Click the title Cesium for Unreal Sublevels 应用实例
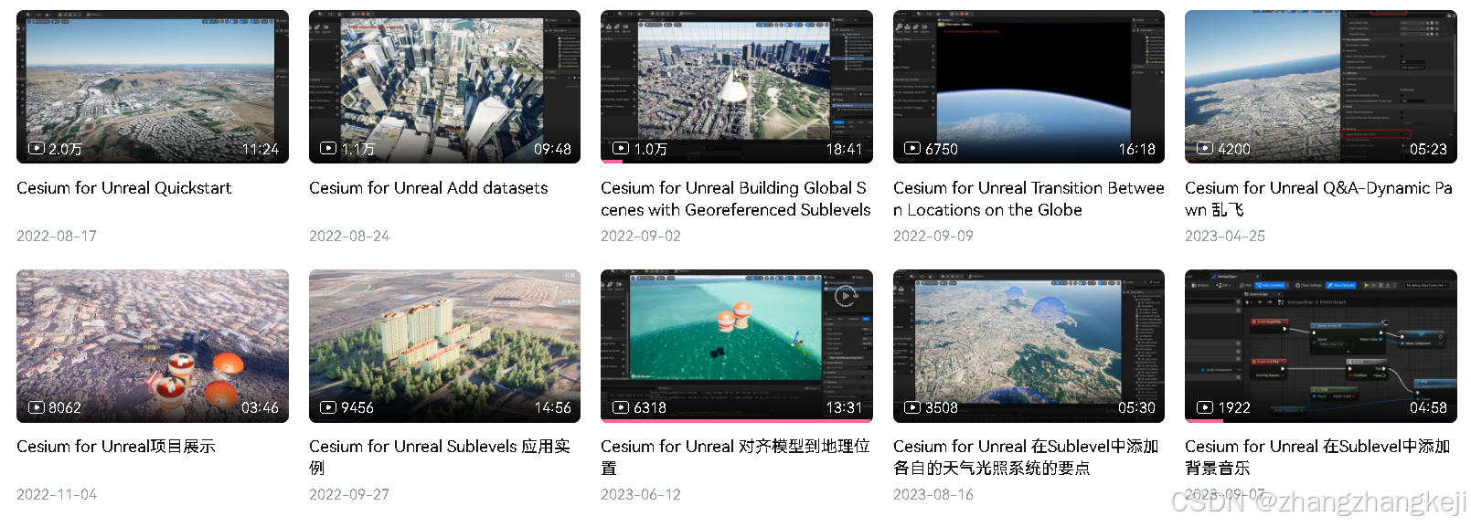 440,458
